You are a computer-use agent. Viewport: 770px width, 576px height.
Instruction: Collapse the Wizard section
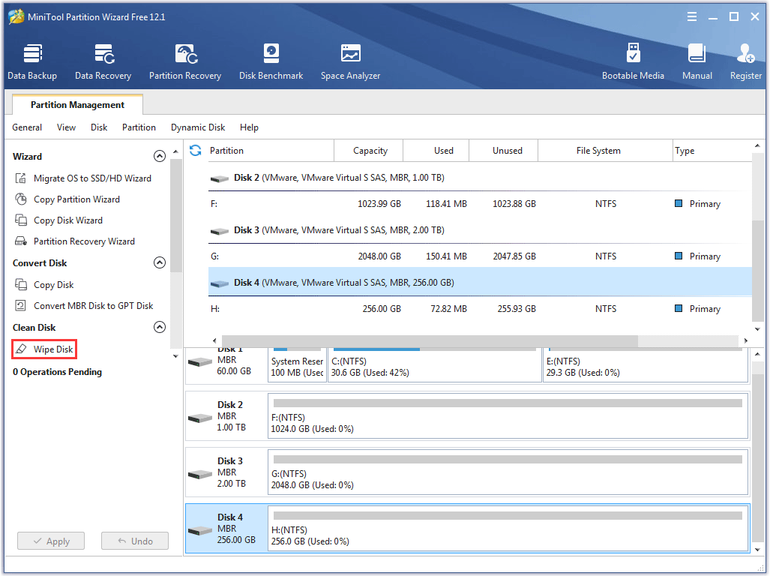pyautogui.click(x=160, y=156)
